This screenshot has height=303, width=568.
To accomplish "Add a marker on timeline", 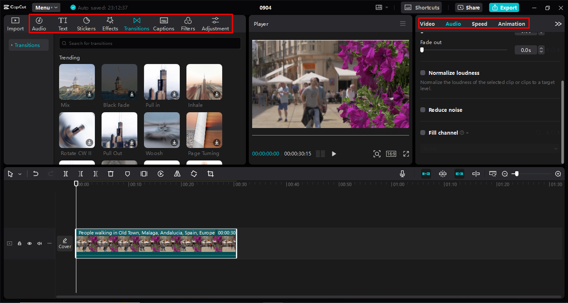I will click(127, 174).
